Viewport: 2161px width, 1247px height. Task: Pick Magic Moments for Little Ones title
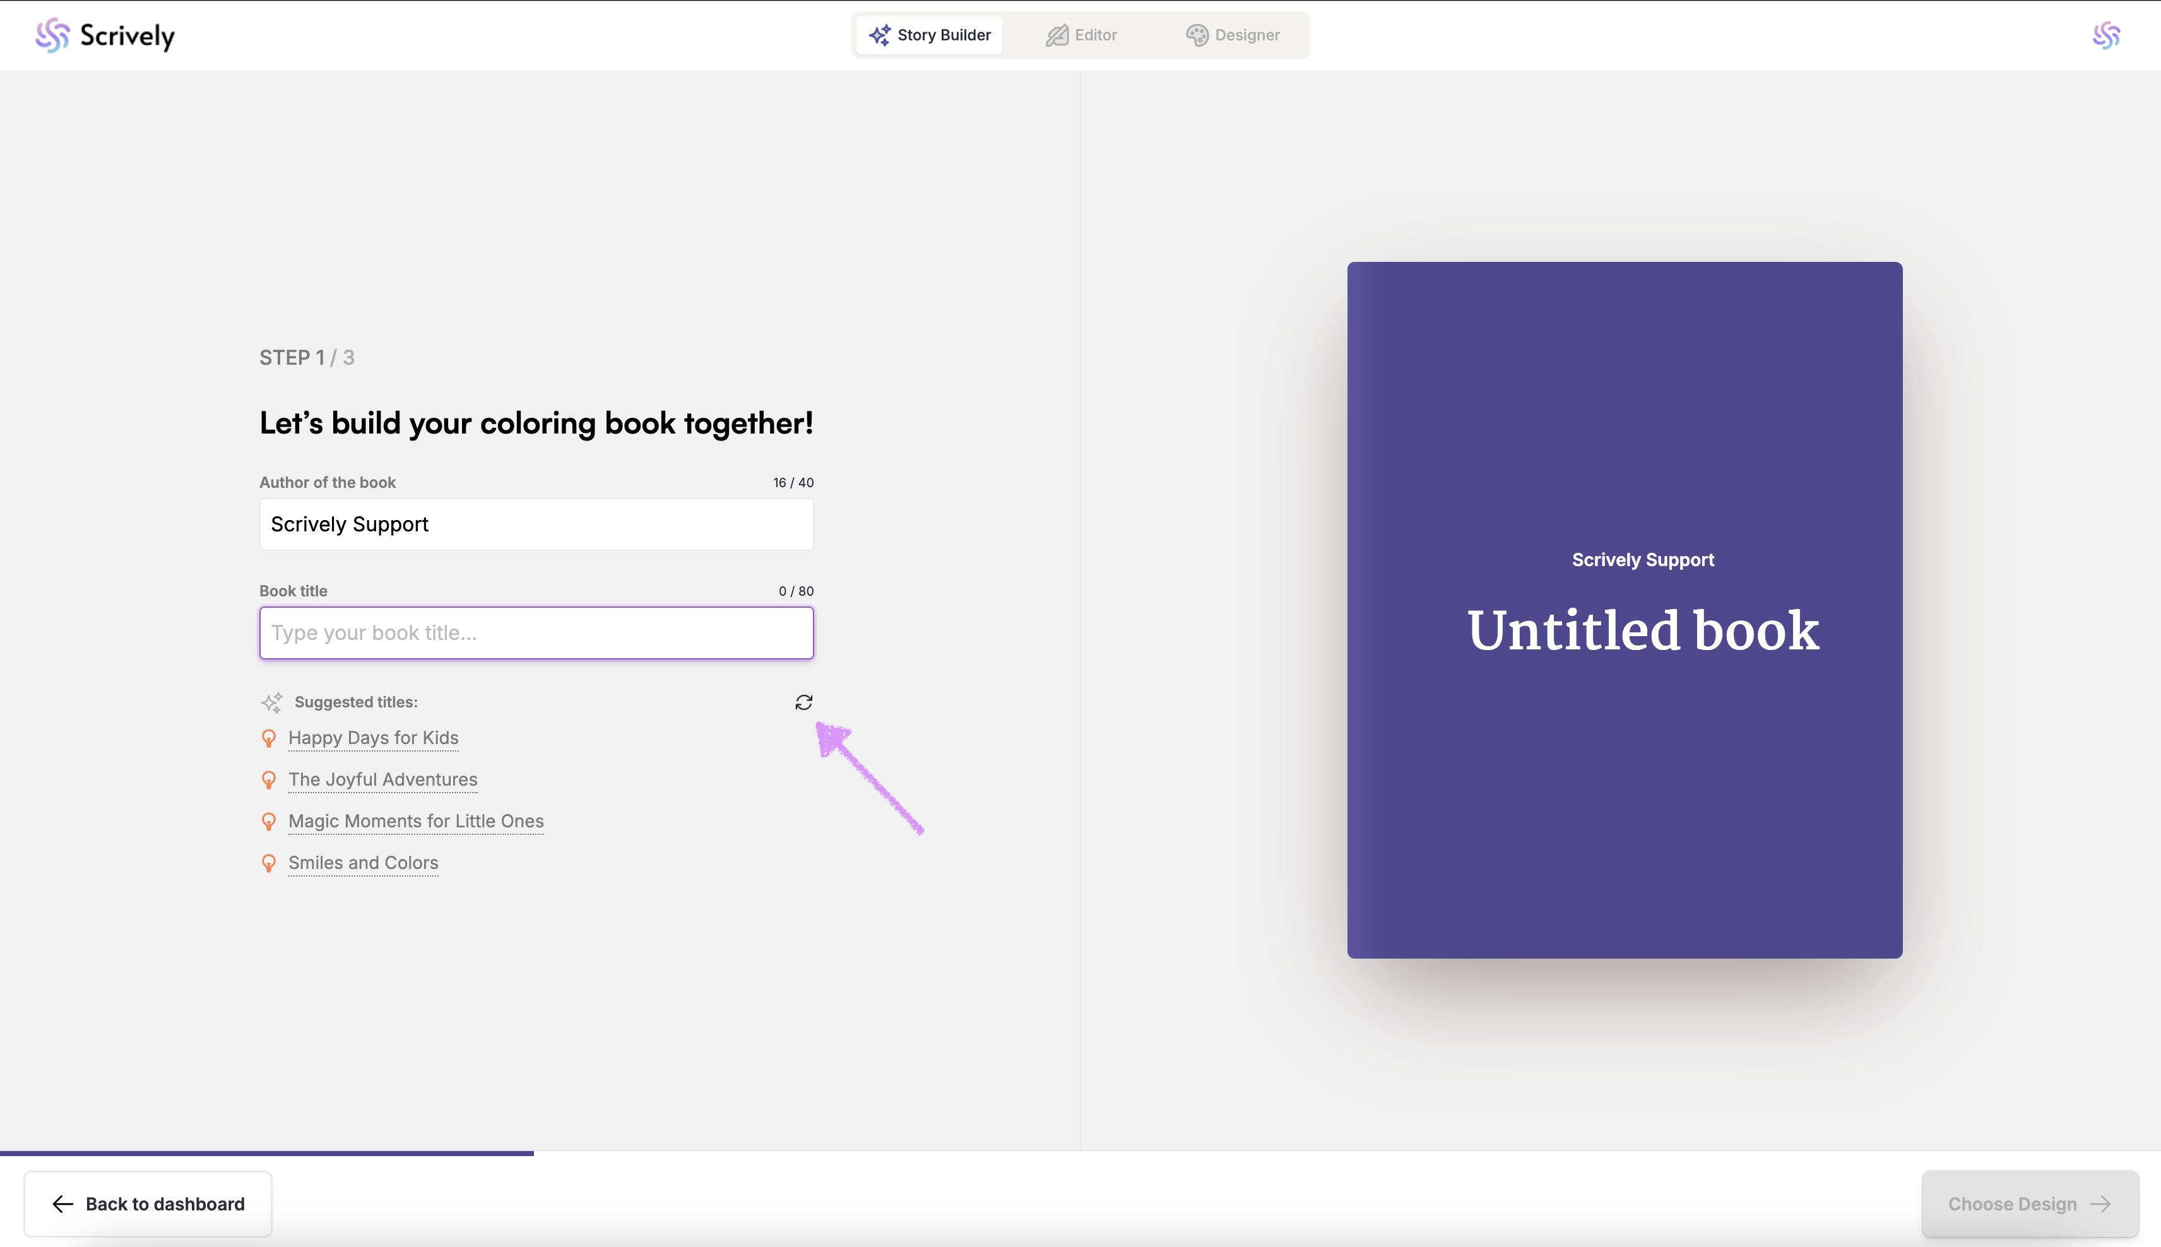417,822
